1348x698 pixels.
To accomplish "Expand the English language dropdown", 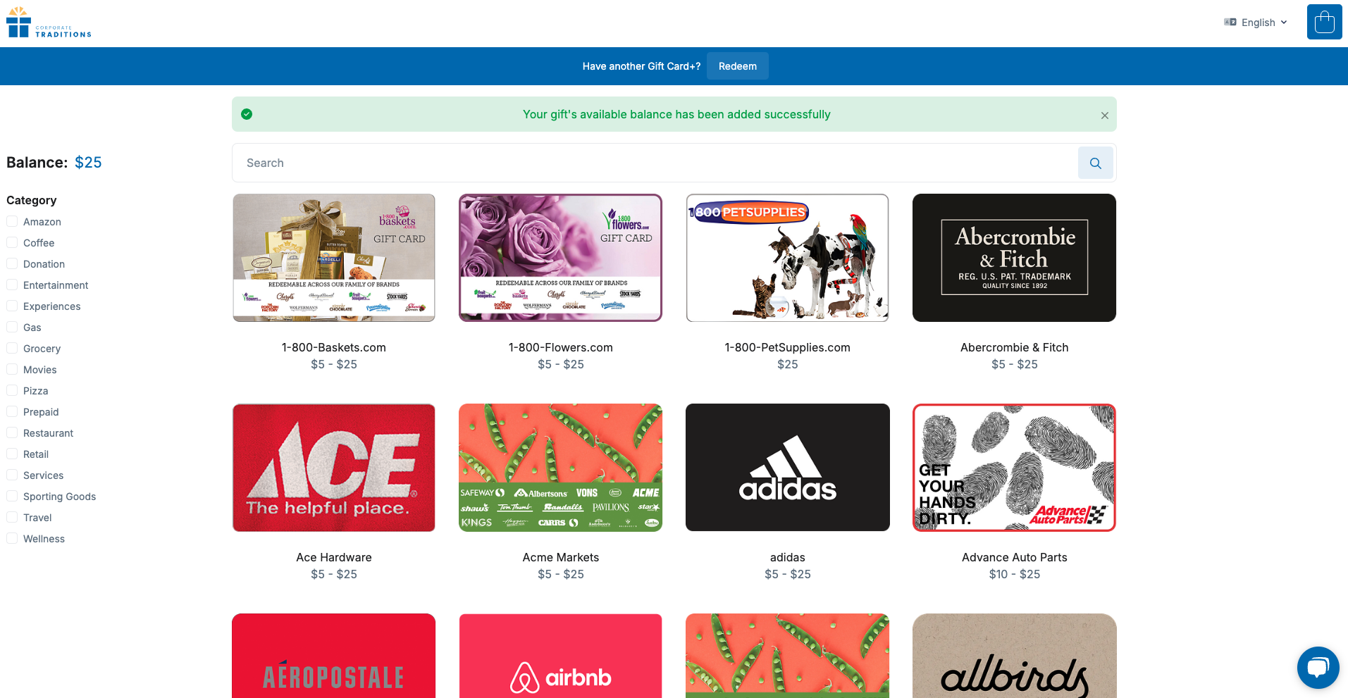I will click(1256, 23).
